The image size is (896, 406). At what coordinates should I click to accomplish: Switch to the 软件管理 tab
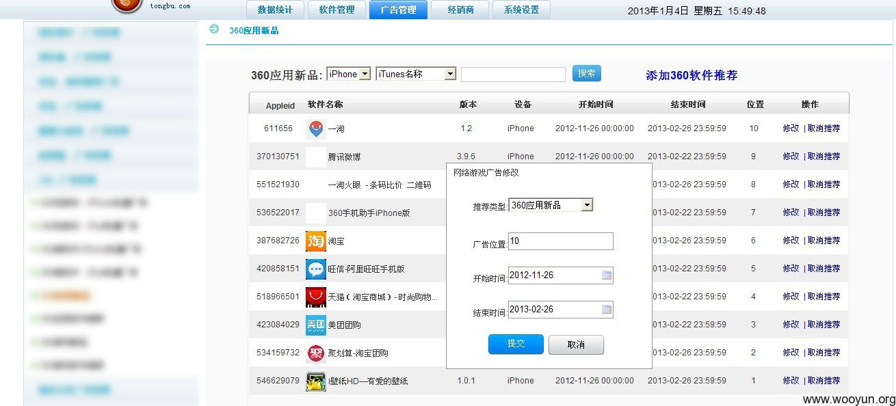coord(337,10)
